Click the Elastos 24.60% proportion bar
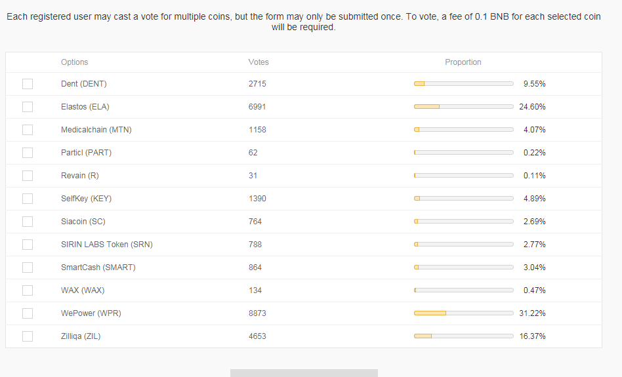The image size is (622, 377). (x=463, y=107)
